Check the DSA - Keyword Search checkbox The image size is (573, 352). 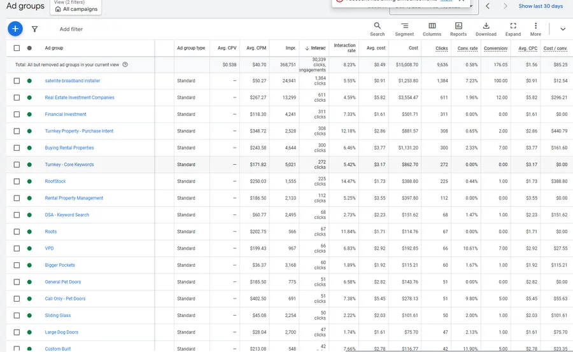pyautogui.click(x=17, y=215)
